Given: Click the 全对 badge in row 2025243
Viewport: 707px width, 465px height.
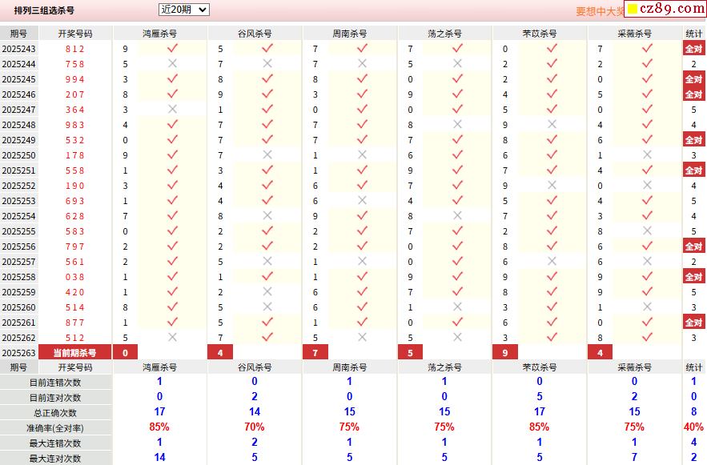Looking at the screenshot, I should tap(693, 48).
